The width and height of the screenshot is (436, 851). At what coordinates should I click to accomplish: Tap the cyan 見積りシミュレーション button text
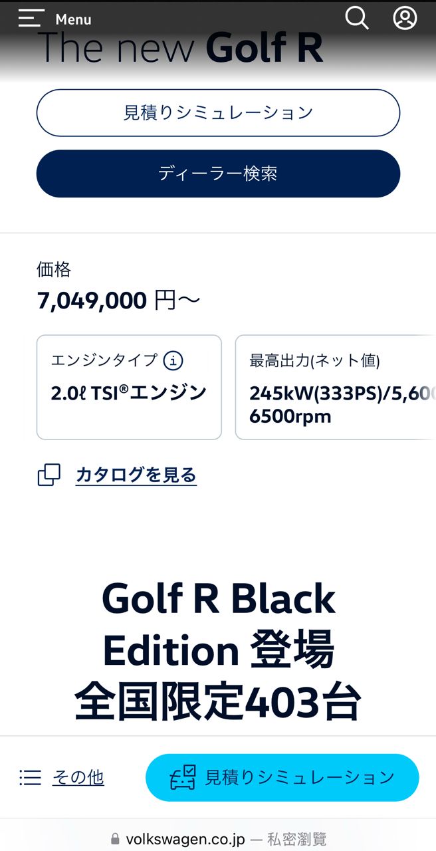tap(300, 777)
